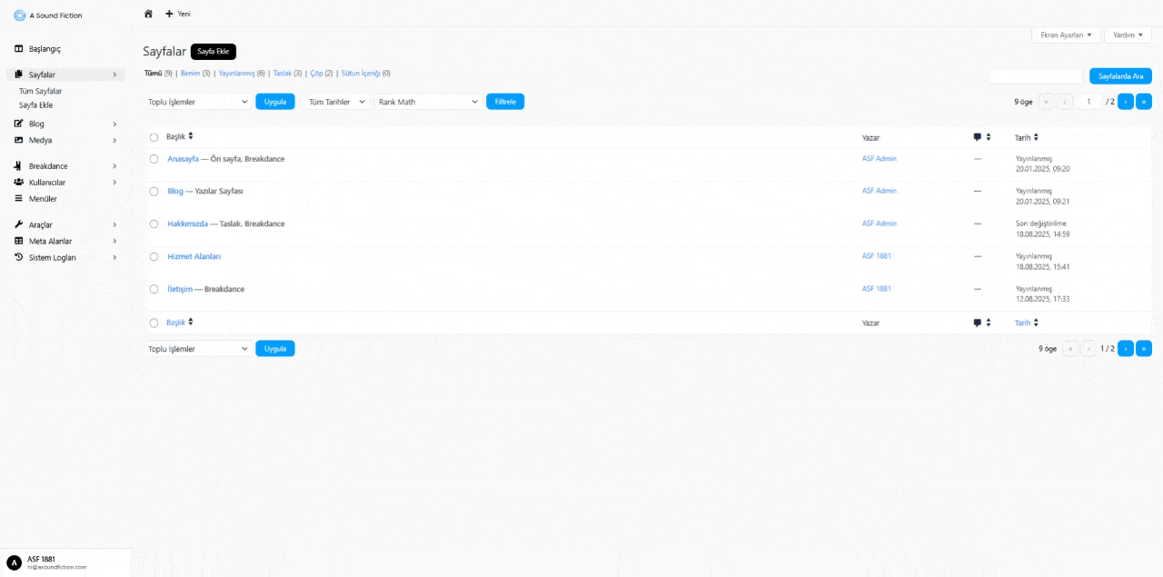Open the Tüm Tarihler date filter dropdown
The height and width of the screenshot is (577, 1163).
click(x=336, y=102)
